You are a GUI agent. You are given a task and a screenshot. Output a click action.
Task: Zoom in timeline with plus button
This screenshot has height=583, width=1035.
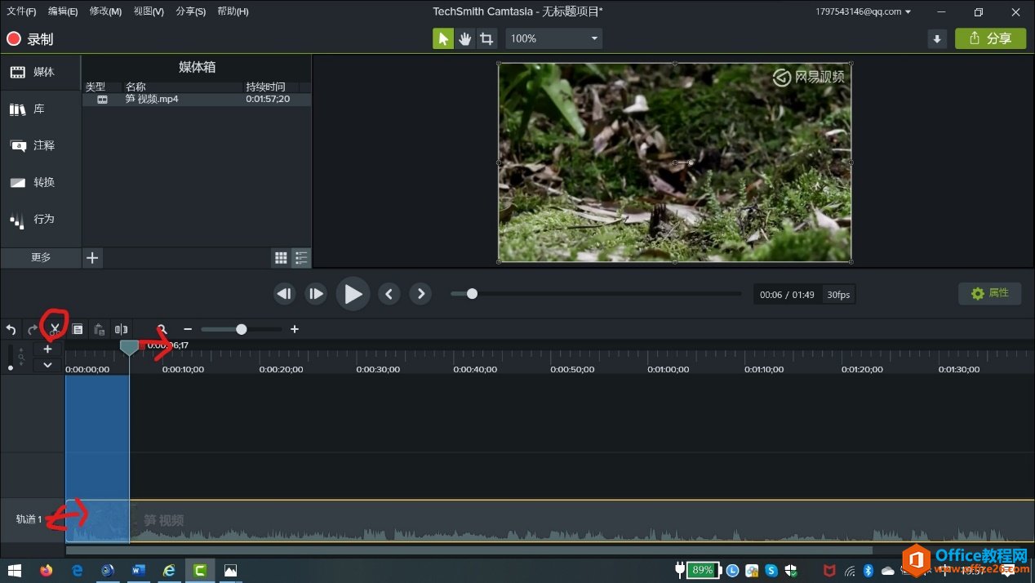click(295, 330)
